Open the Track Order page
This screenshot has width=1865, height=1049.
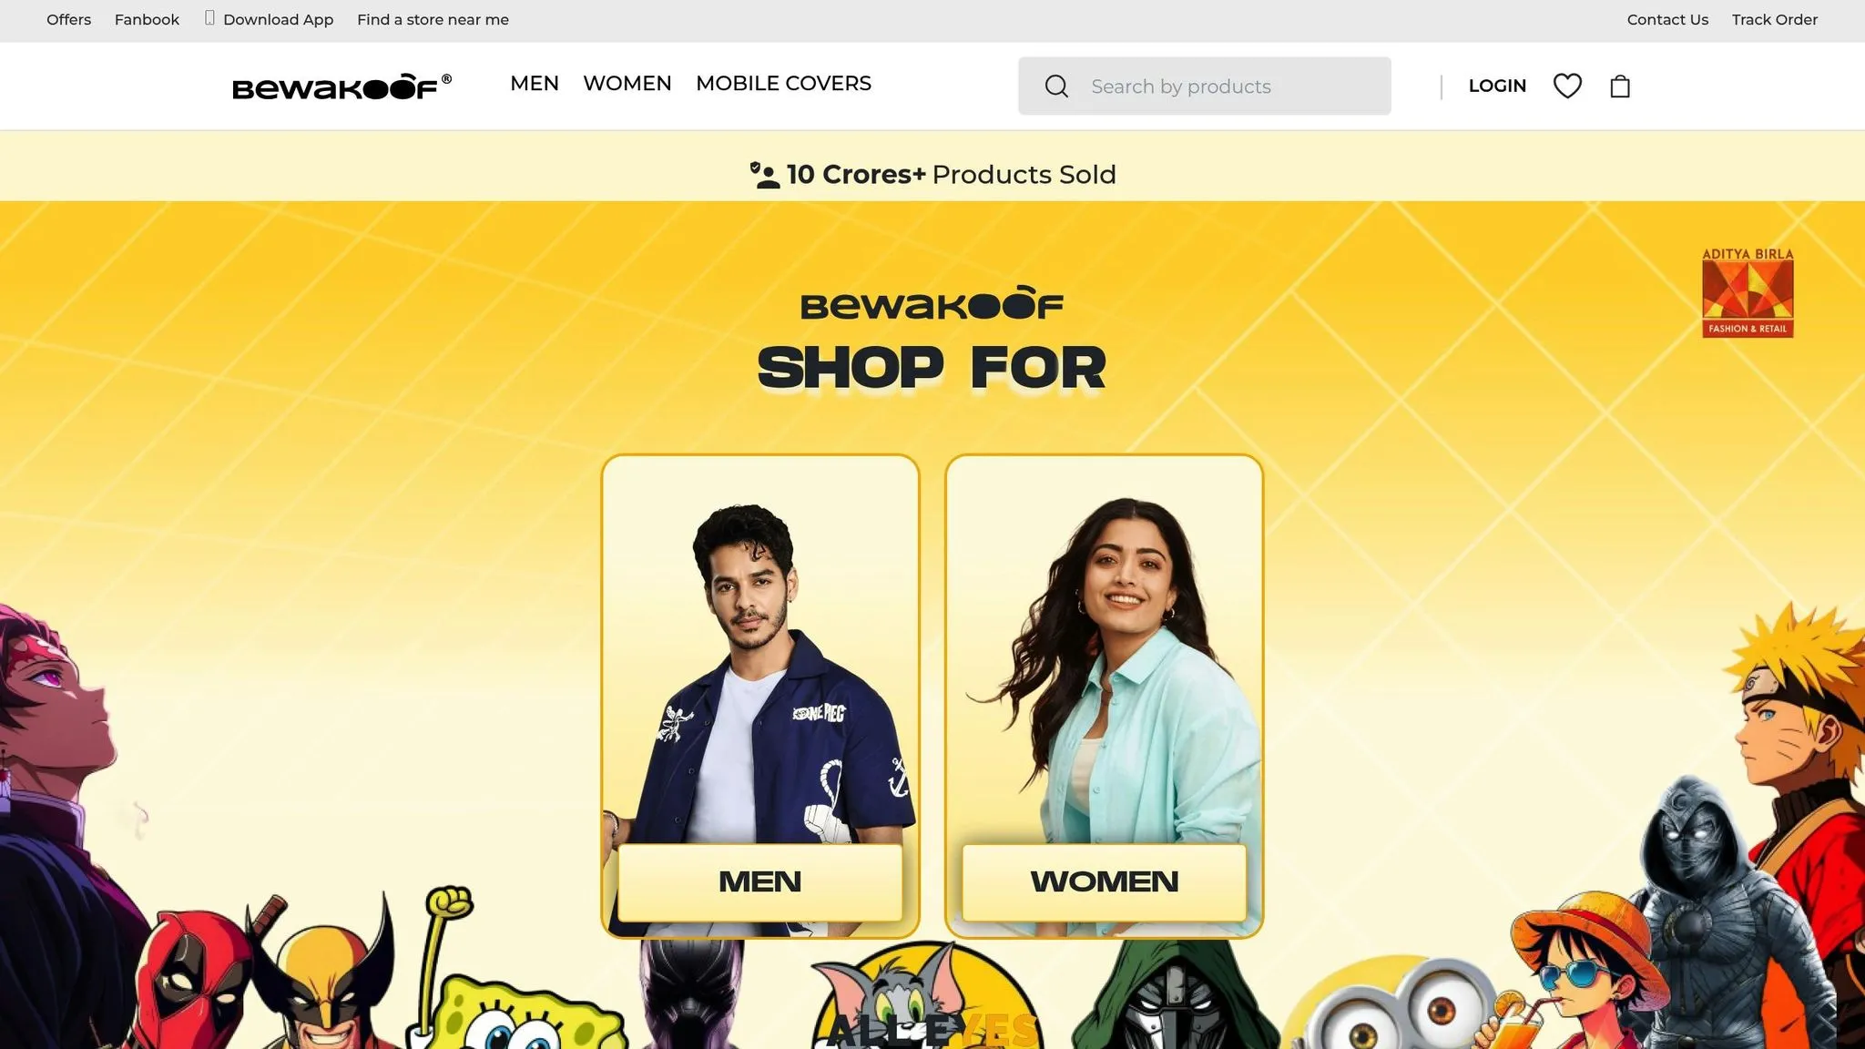click(x=1774, y=19)
